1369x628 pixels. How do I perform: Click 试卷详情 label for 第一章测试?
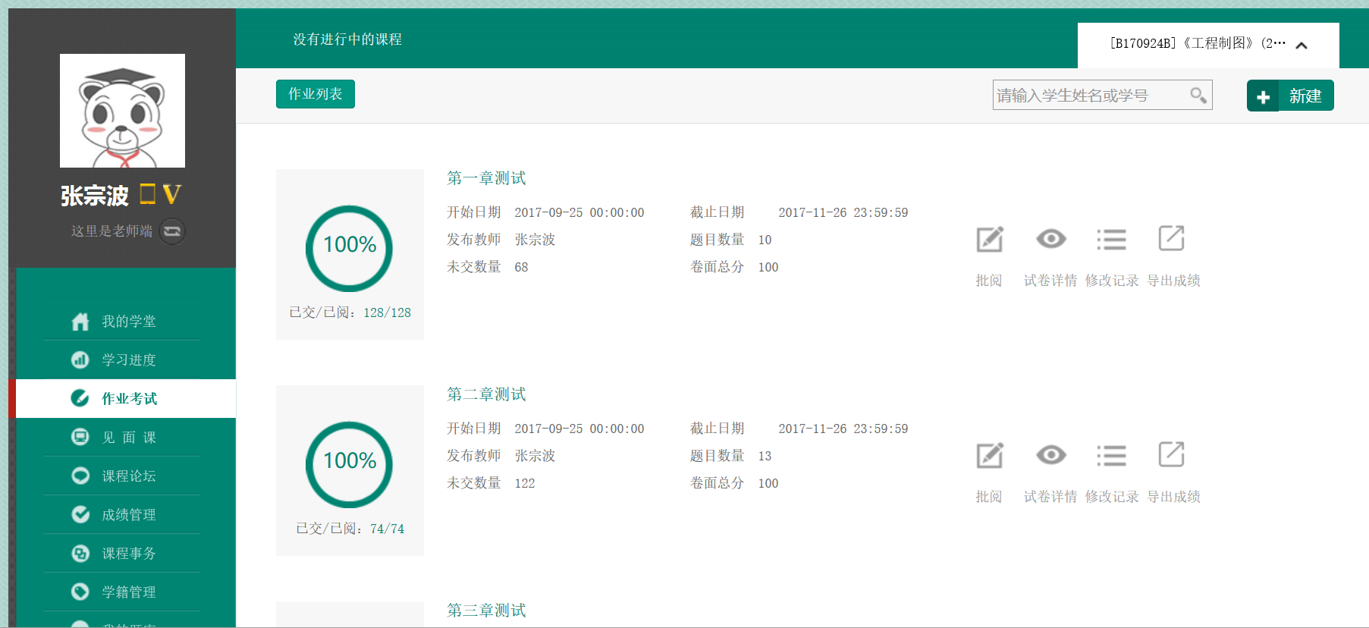pyautogui.click(x=1050, y=281)
